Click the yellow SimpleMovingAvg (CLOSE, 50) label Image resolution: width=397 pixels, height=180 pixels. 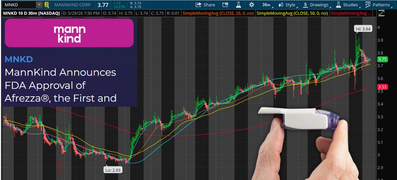click(292, 13)
